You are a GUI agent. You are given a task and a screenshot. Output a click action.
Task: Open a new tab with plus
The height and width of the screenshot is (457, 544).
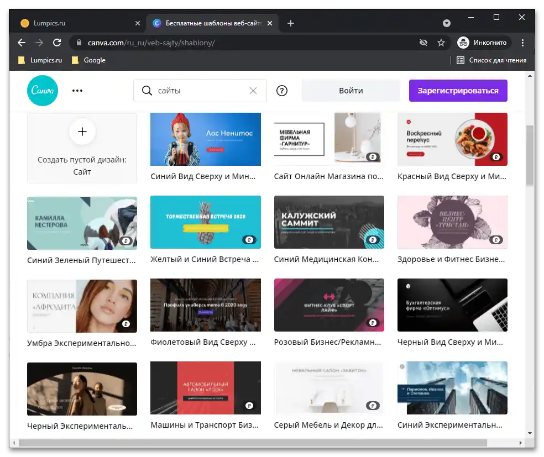pyautogui.click(x=291, y=23)
